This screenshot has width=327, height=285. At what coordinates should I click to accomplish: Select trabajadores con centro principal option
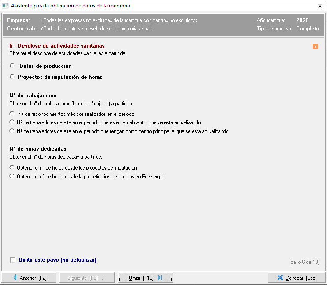point(12,131)
